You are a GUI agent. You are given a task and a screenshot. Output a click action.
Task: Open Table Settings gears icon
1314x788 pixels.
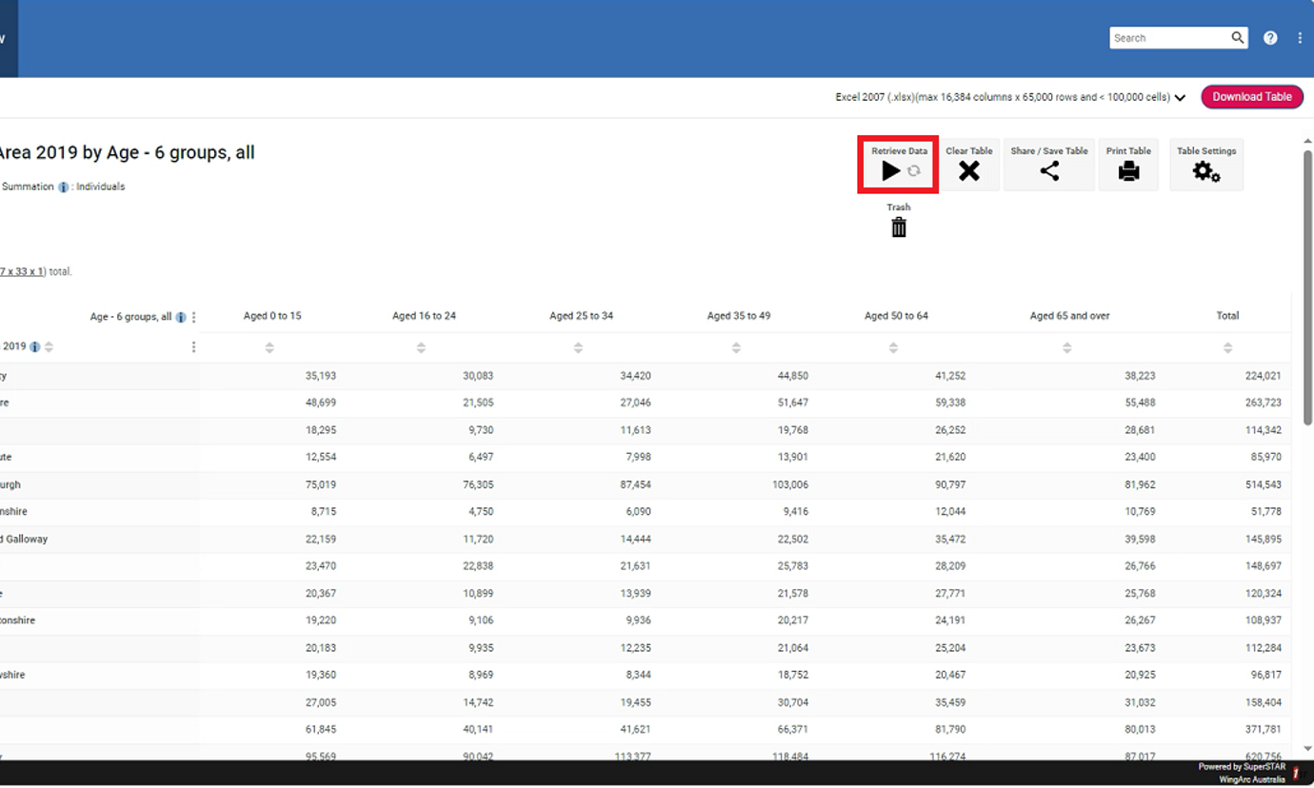(1205, 171)
